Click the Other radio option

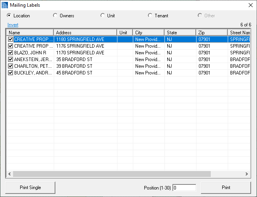coord(200,15)
